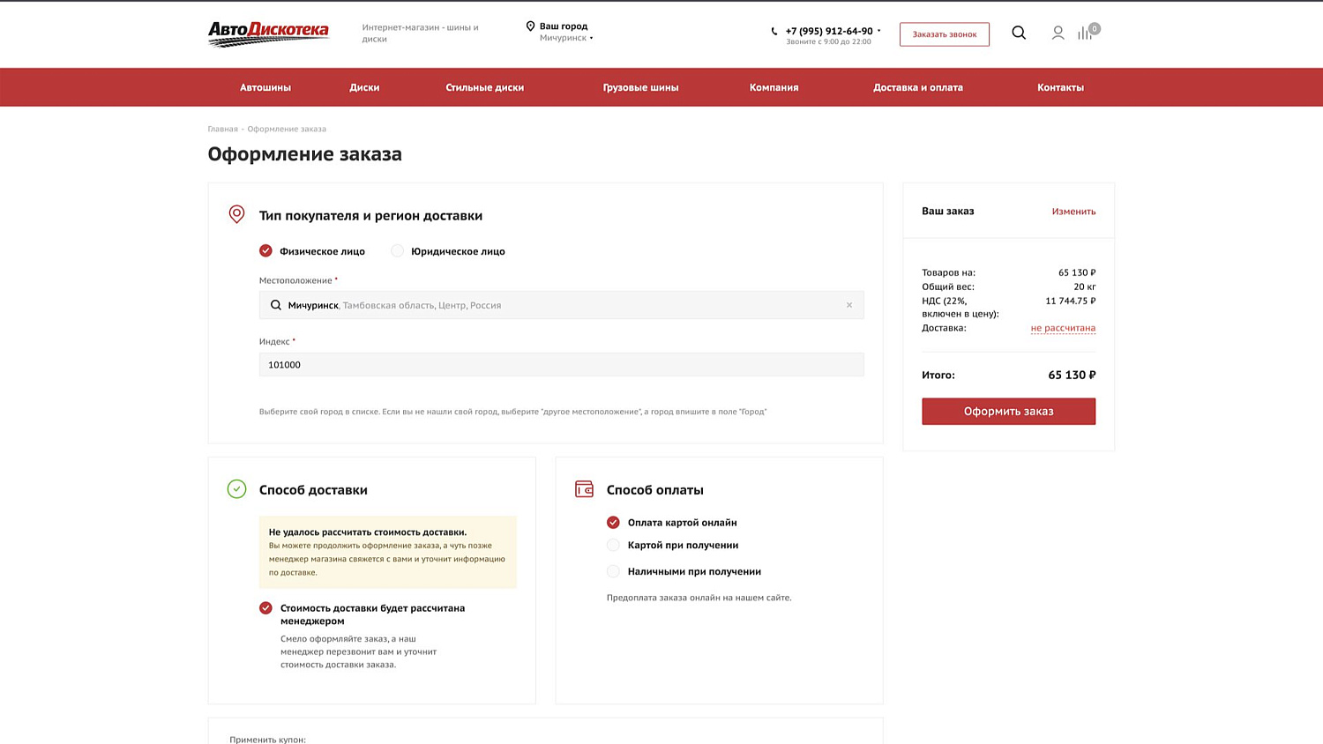Go to Доставка и оплата menu
The image size is (1323, 744).
918,87
